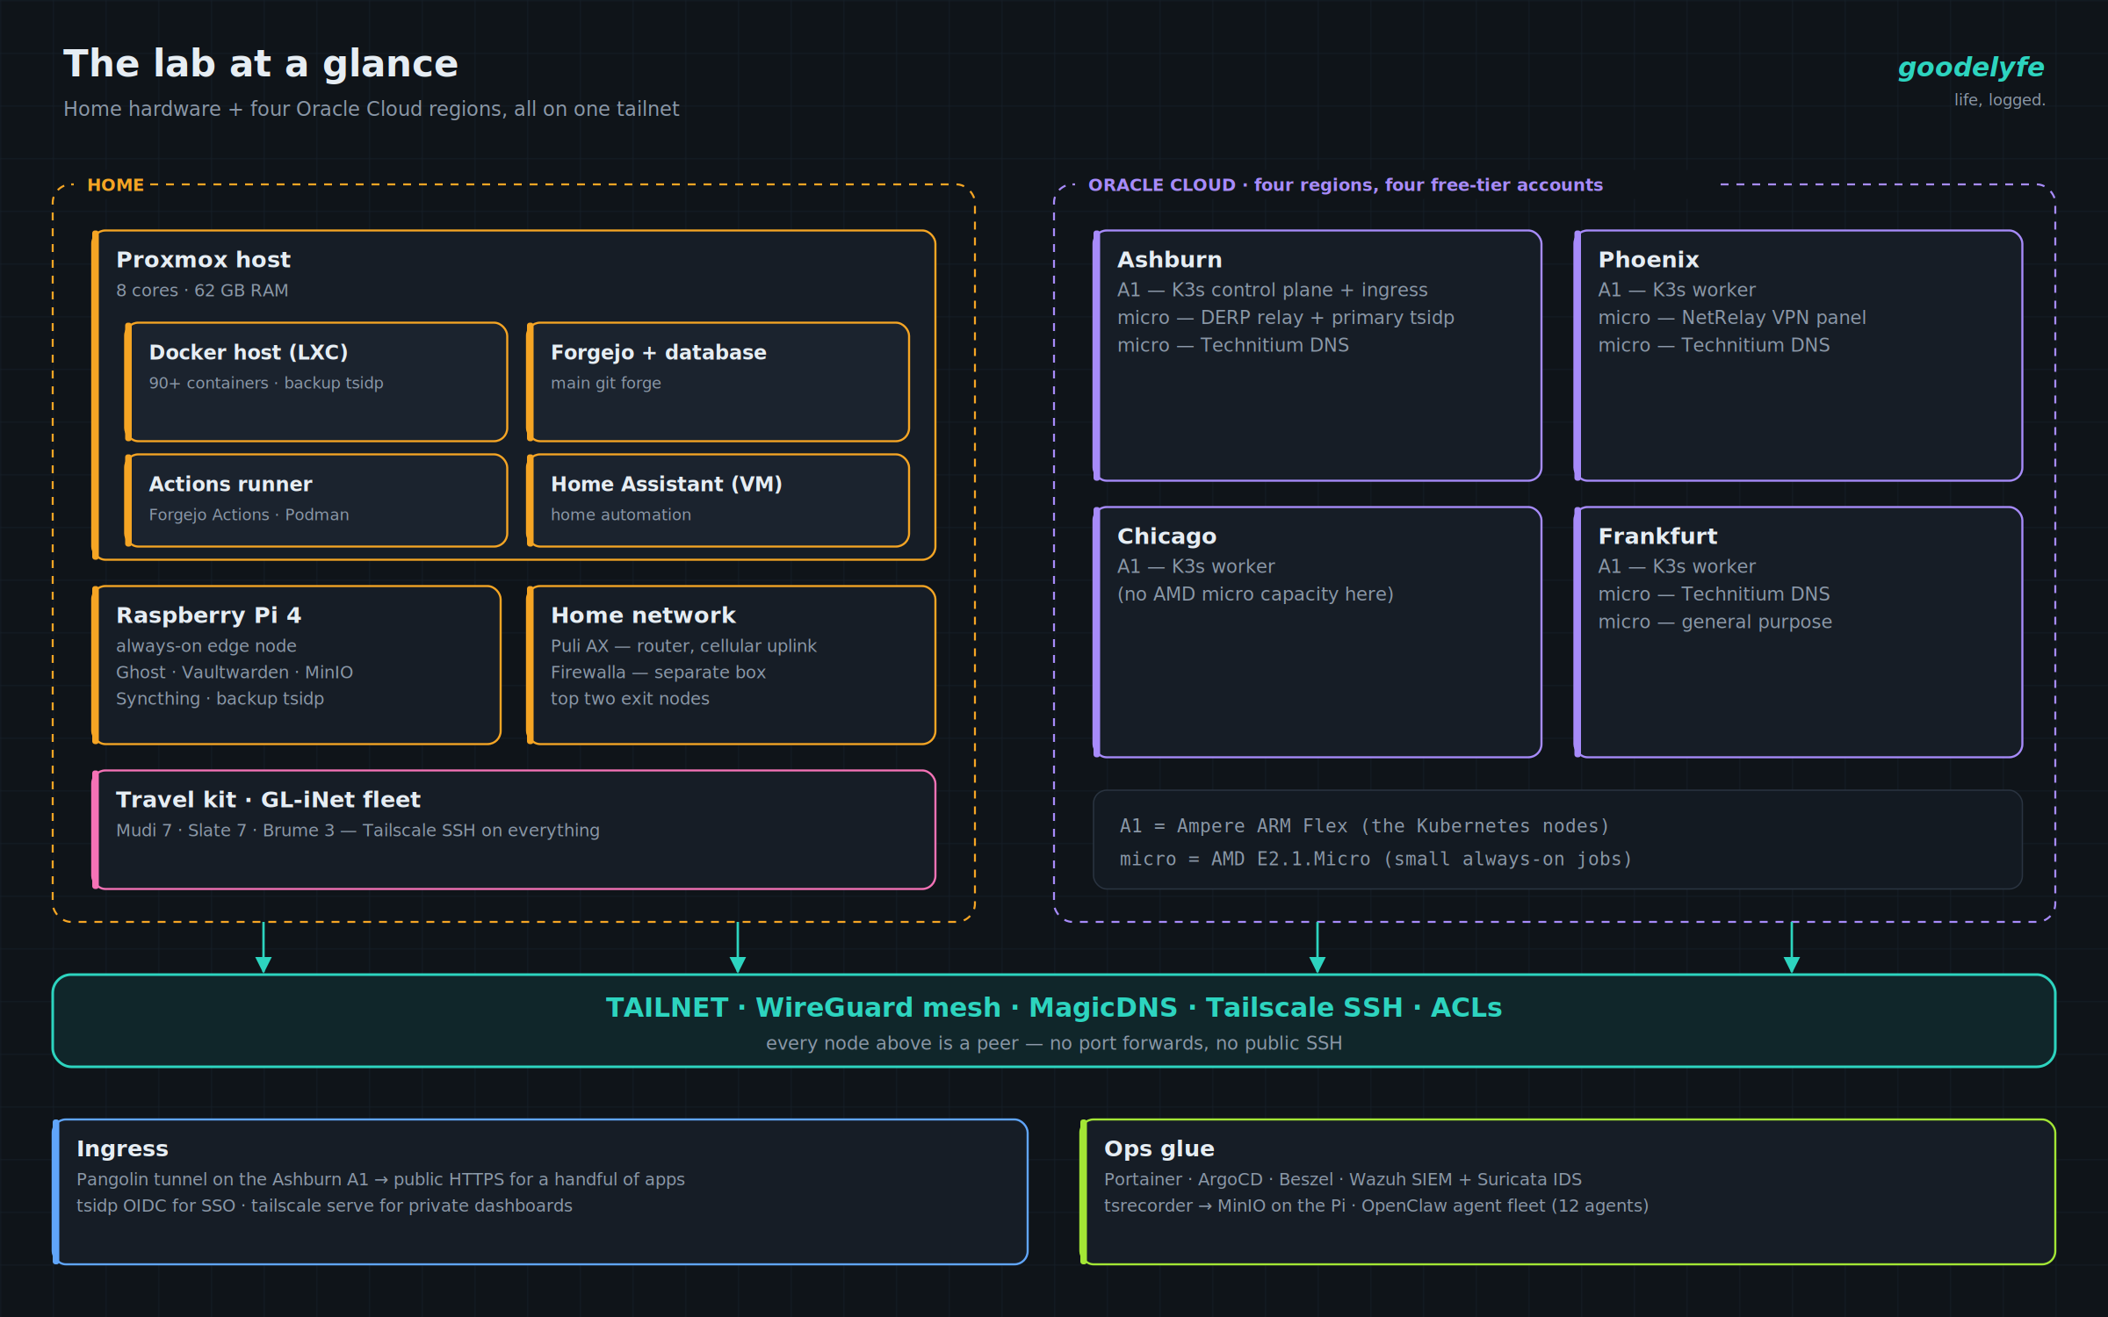Click the Ashburn region card
Viewport: 2108px width, 1317px height.
click(1317, 356)
